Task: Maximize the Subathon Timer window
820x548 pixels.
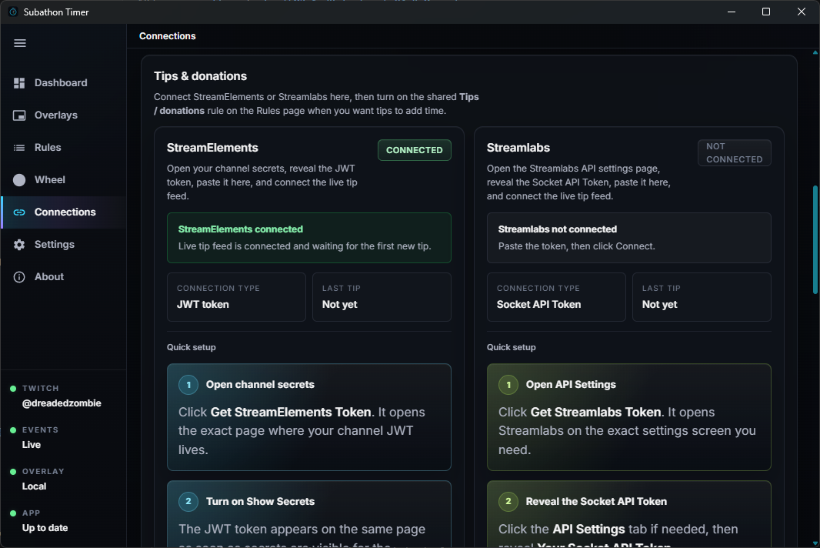Action: (x=766, y=12)
